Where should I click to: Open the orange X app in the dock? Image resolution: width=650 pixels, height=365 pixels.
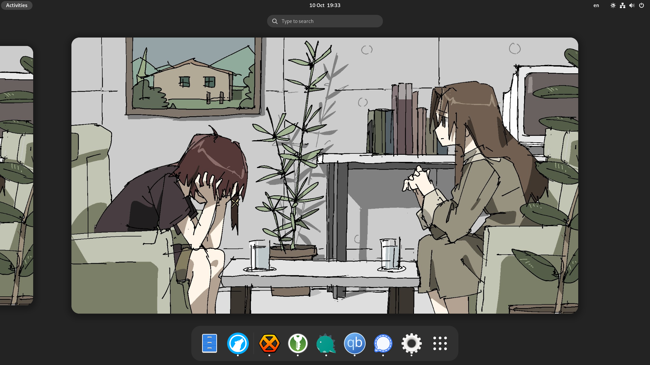click(x=269, y=343)
